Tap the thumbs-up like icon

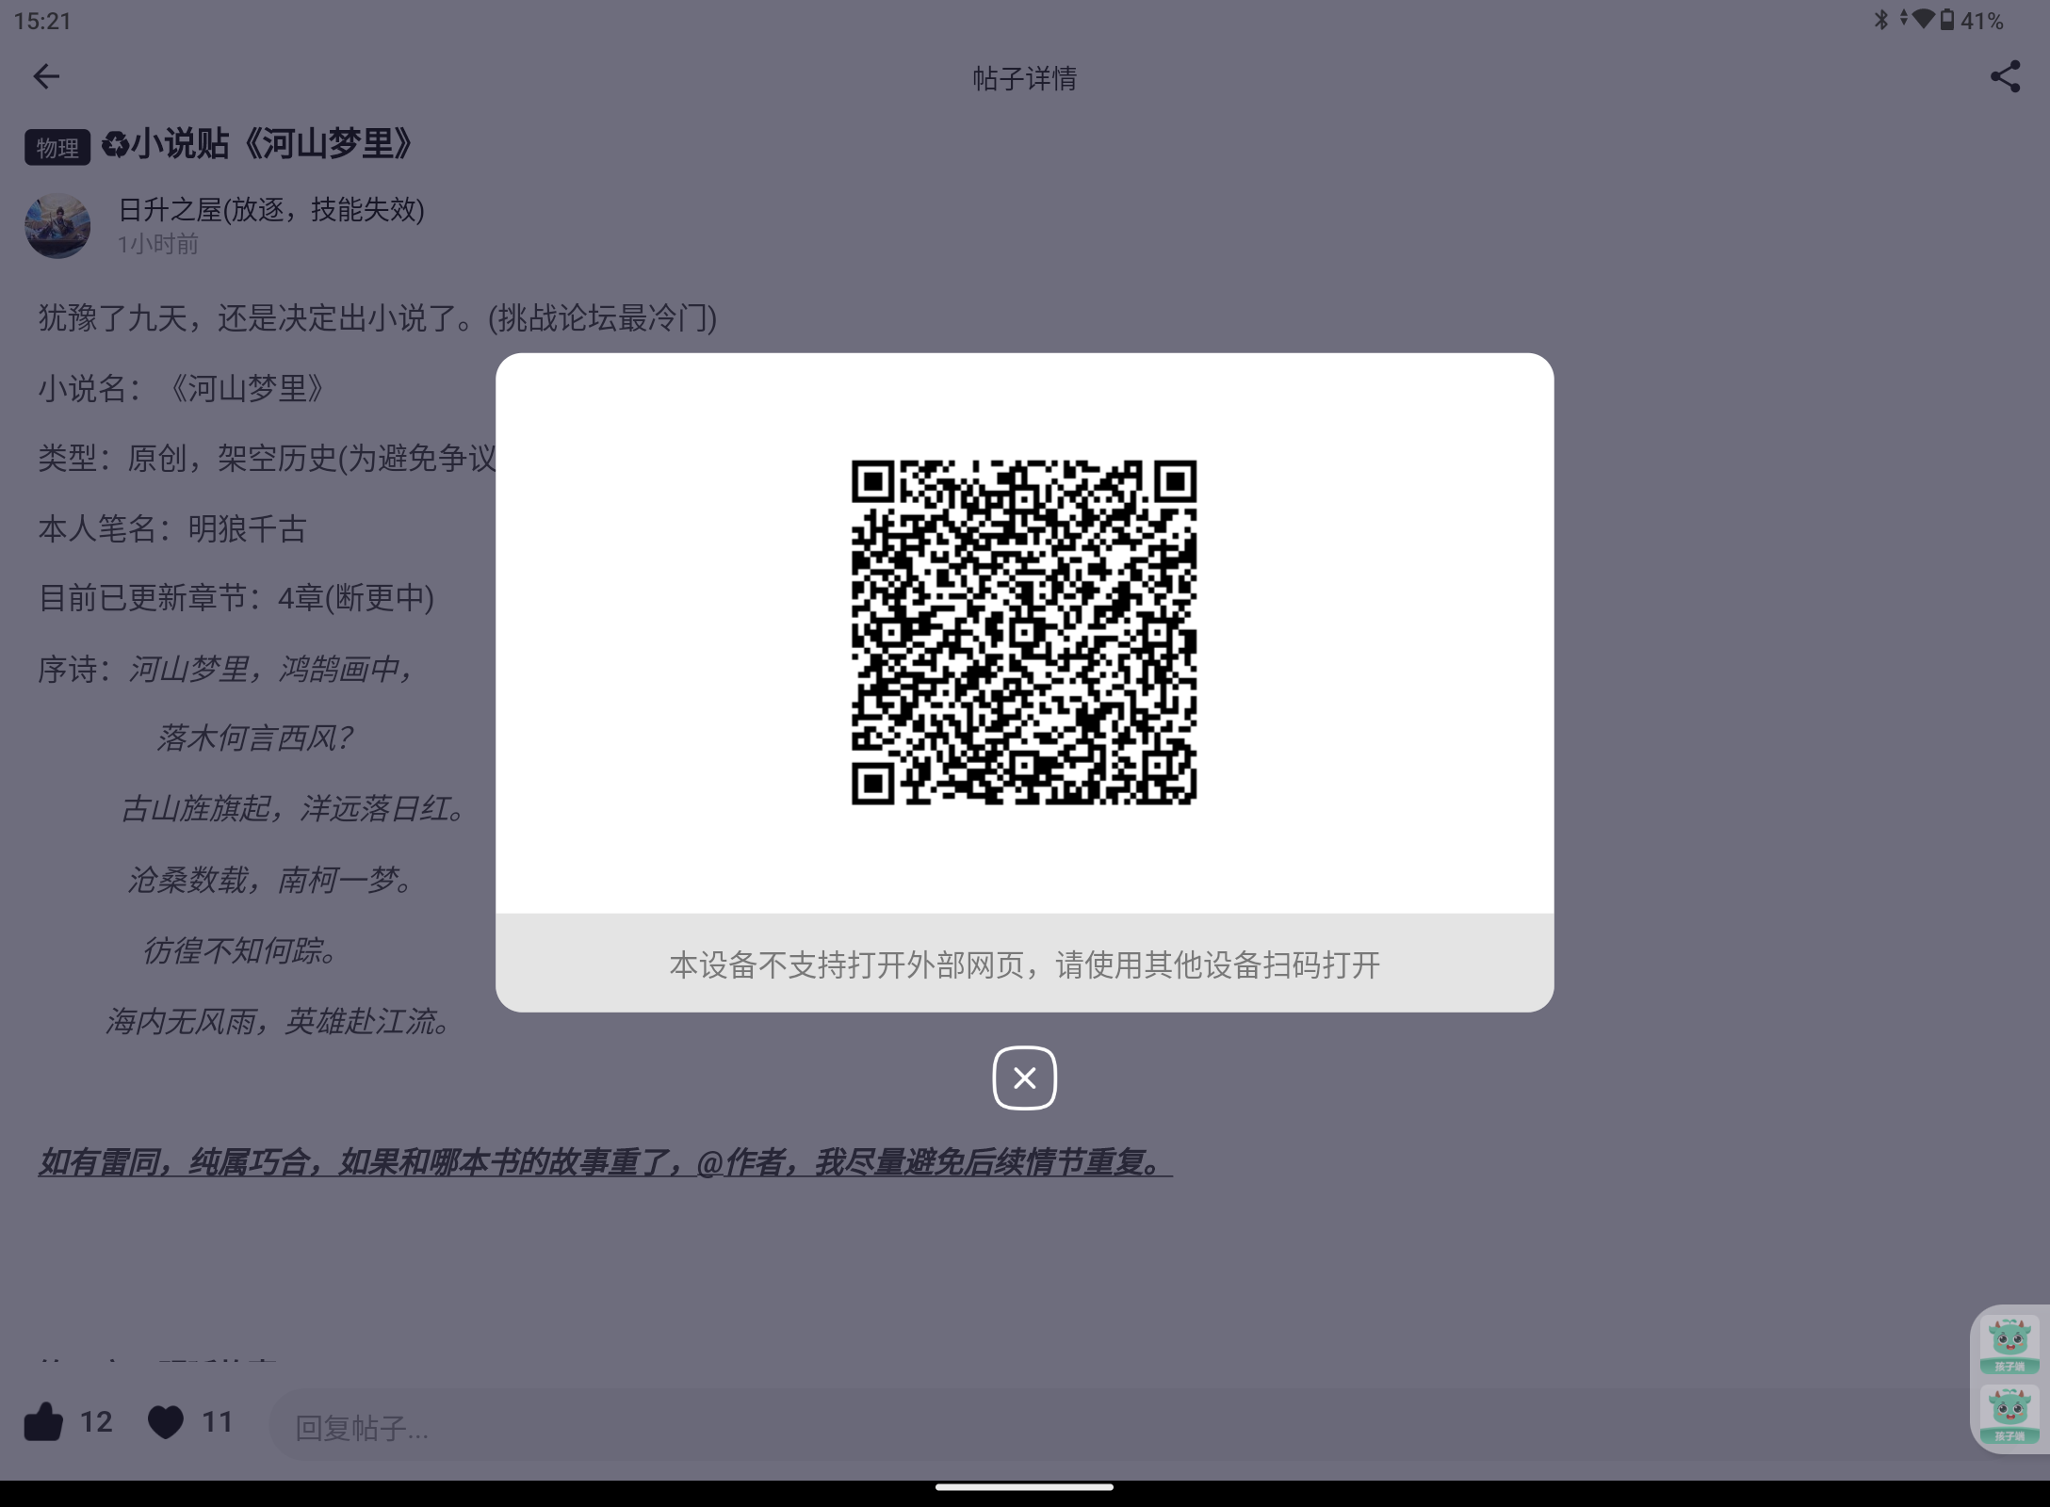click(x=43, y=1421)
